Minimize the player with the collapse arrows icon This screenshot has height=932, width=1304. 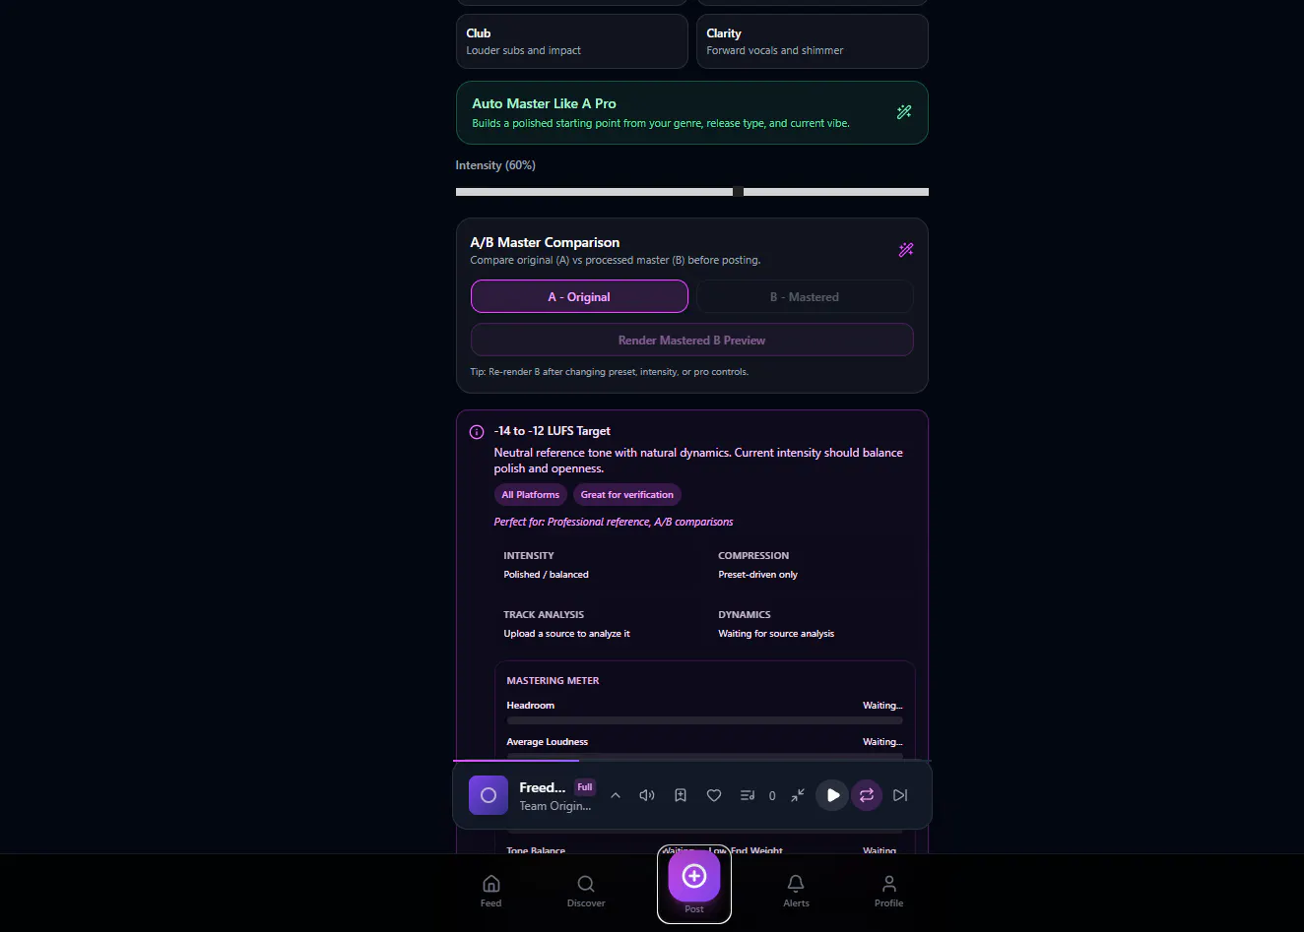798,795
